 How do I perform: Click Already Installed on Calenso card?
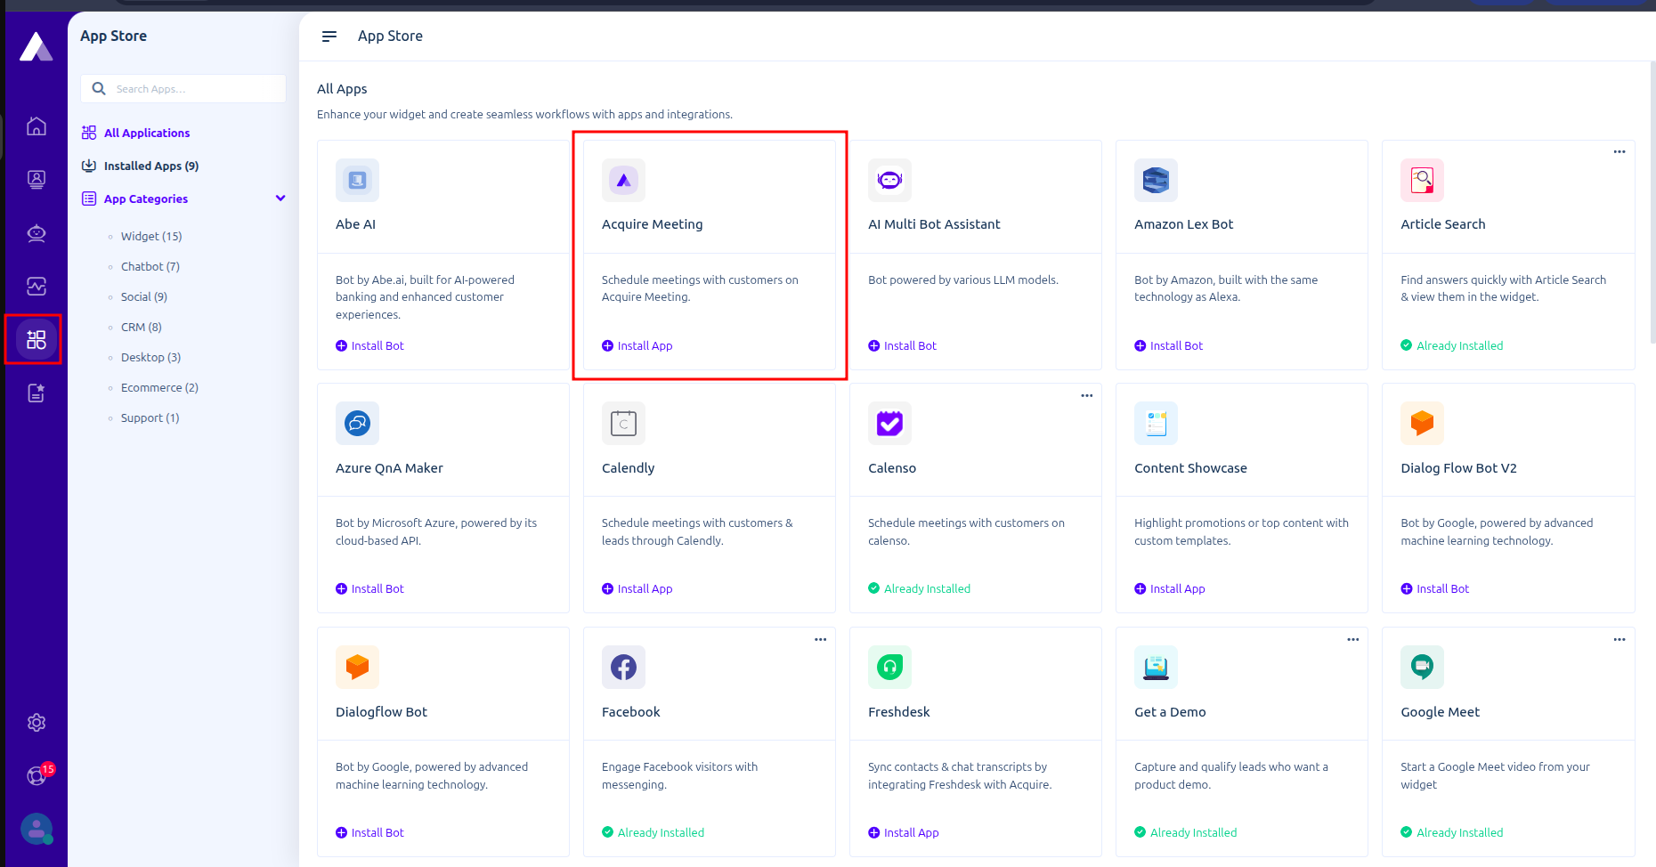pos(920,589)
